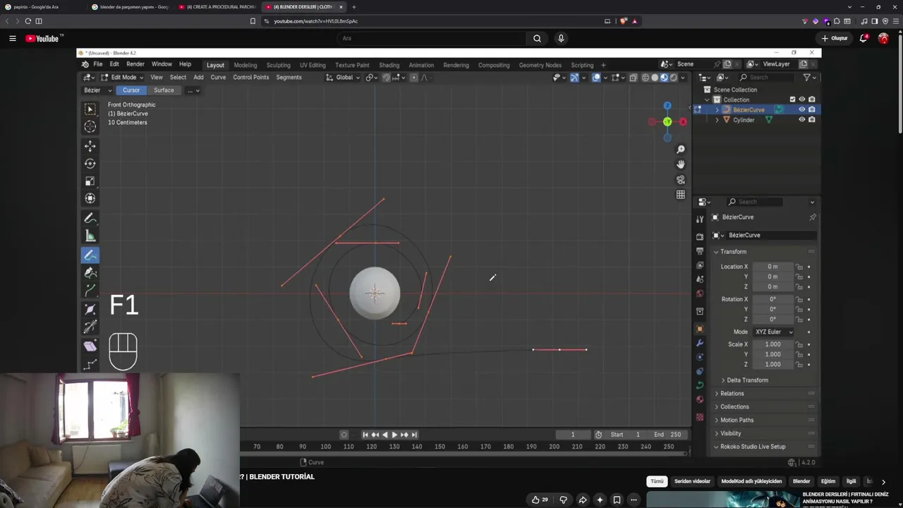Jump to the timeline start frame
Image resolution: width=903 pixels, height=508 pixels.
365,435
